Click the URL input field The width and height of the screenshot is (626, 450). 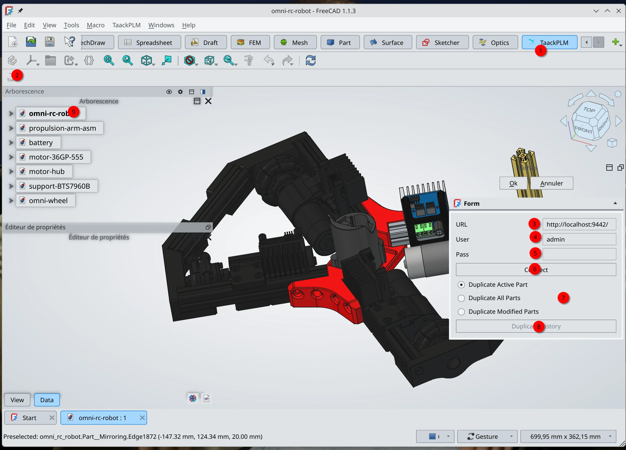[579, 224]
